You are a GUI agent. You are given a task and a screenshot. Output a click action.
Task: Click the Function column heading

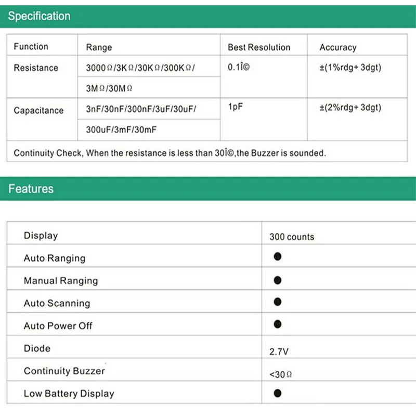(x=31, y=47)
